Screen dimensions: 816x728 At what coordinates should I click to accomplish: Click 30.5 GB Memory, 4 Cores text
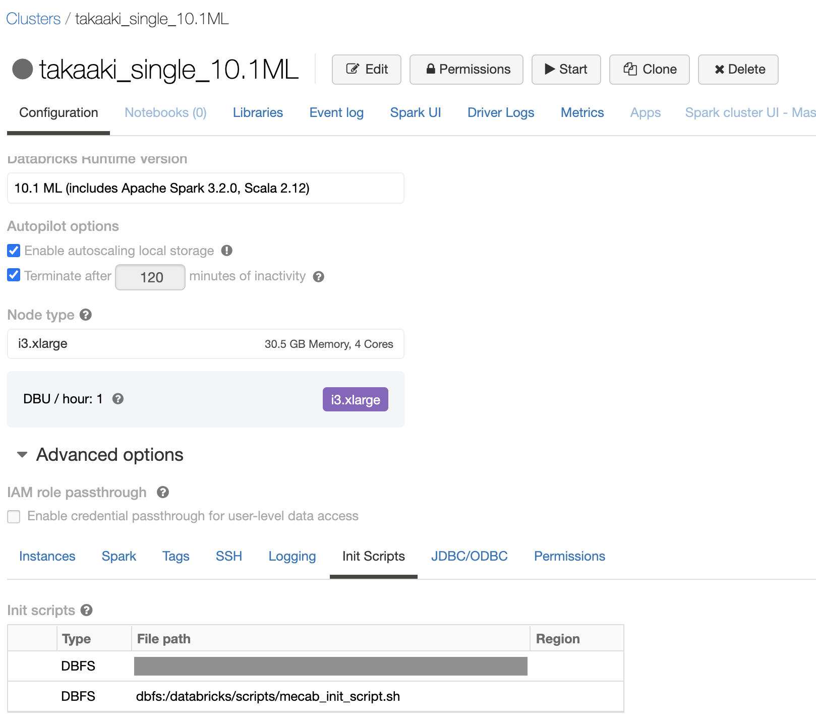(329, 344)
